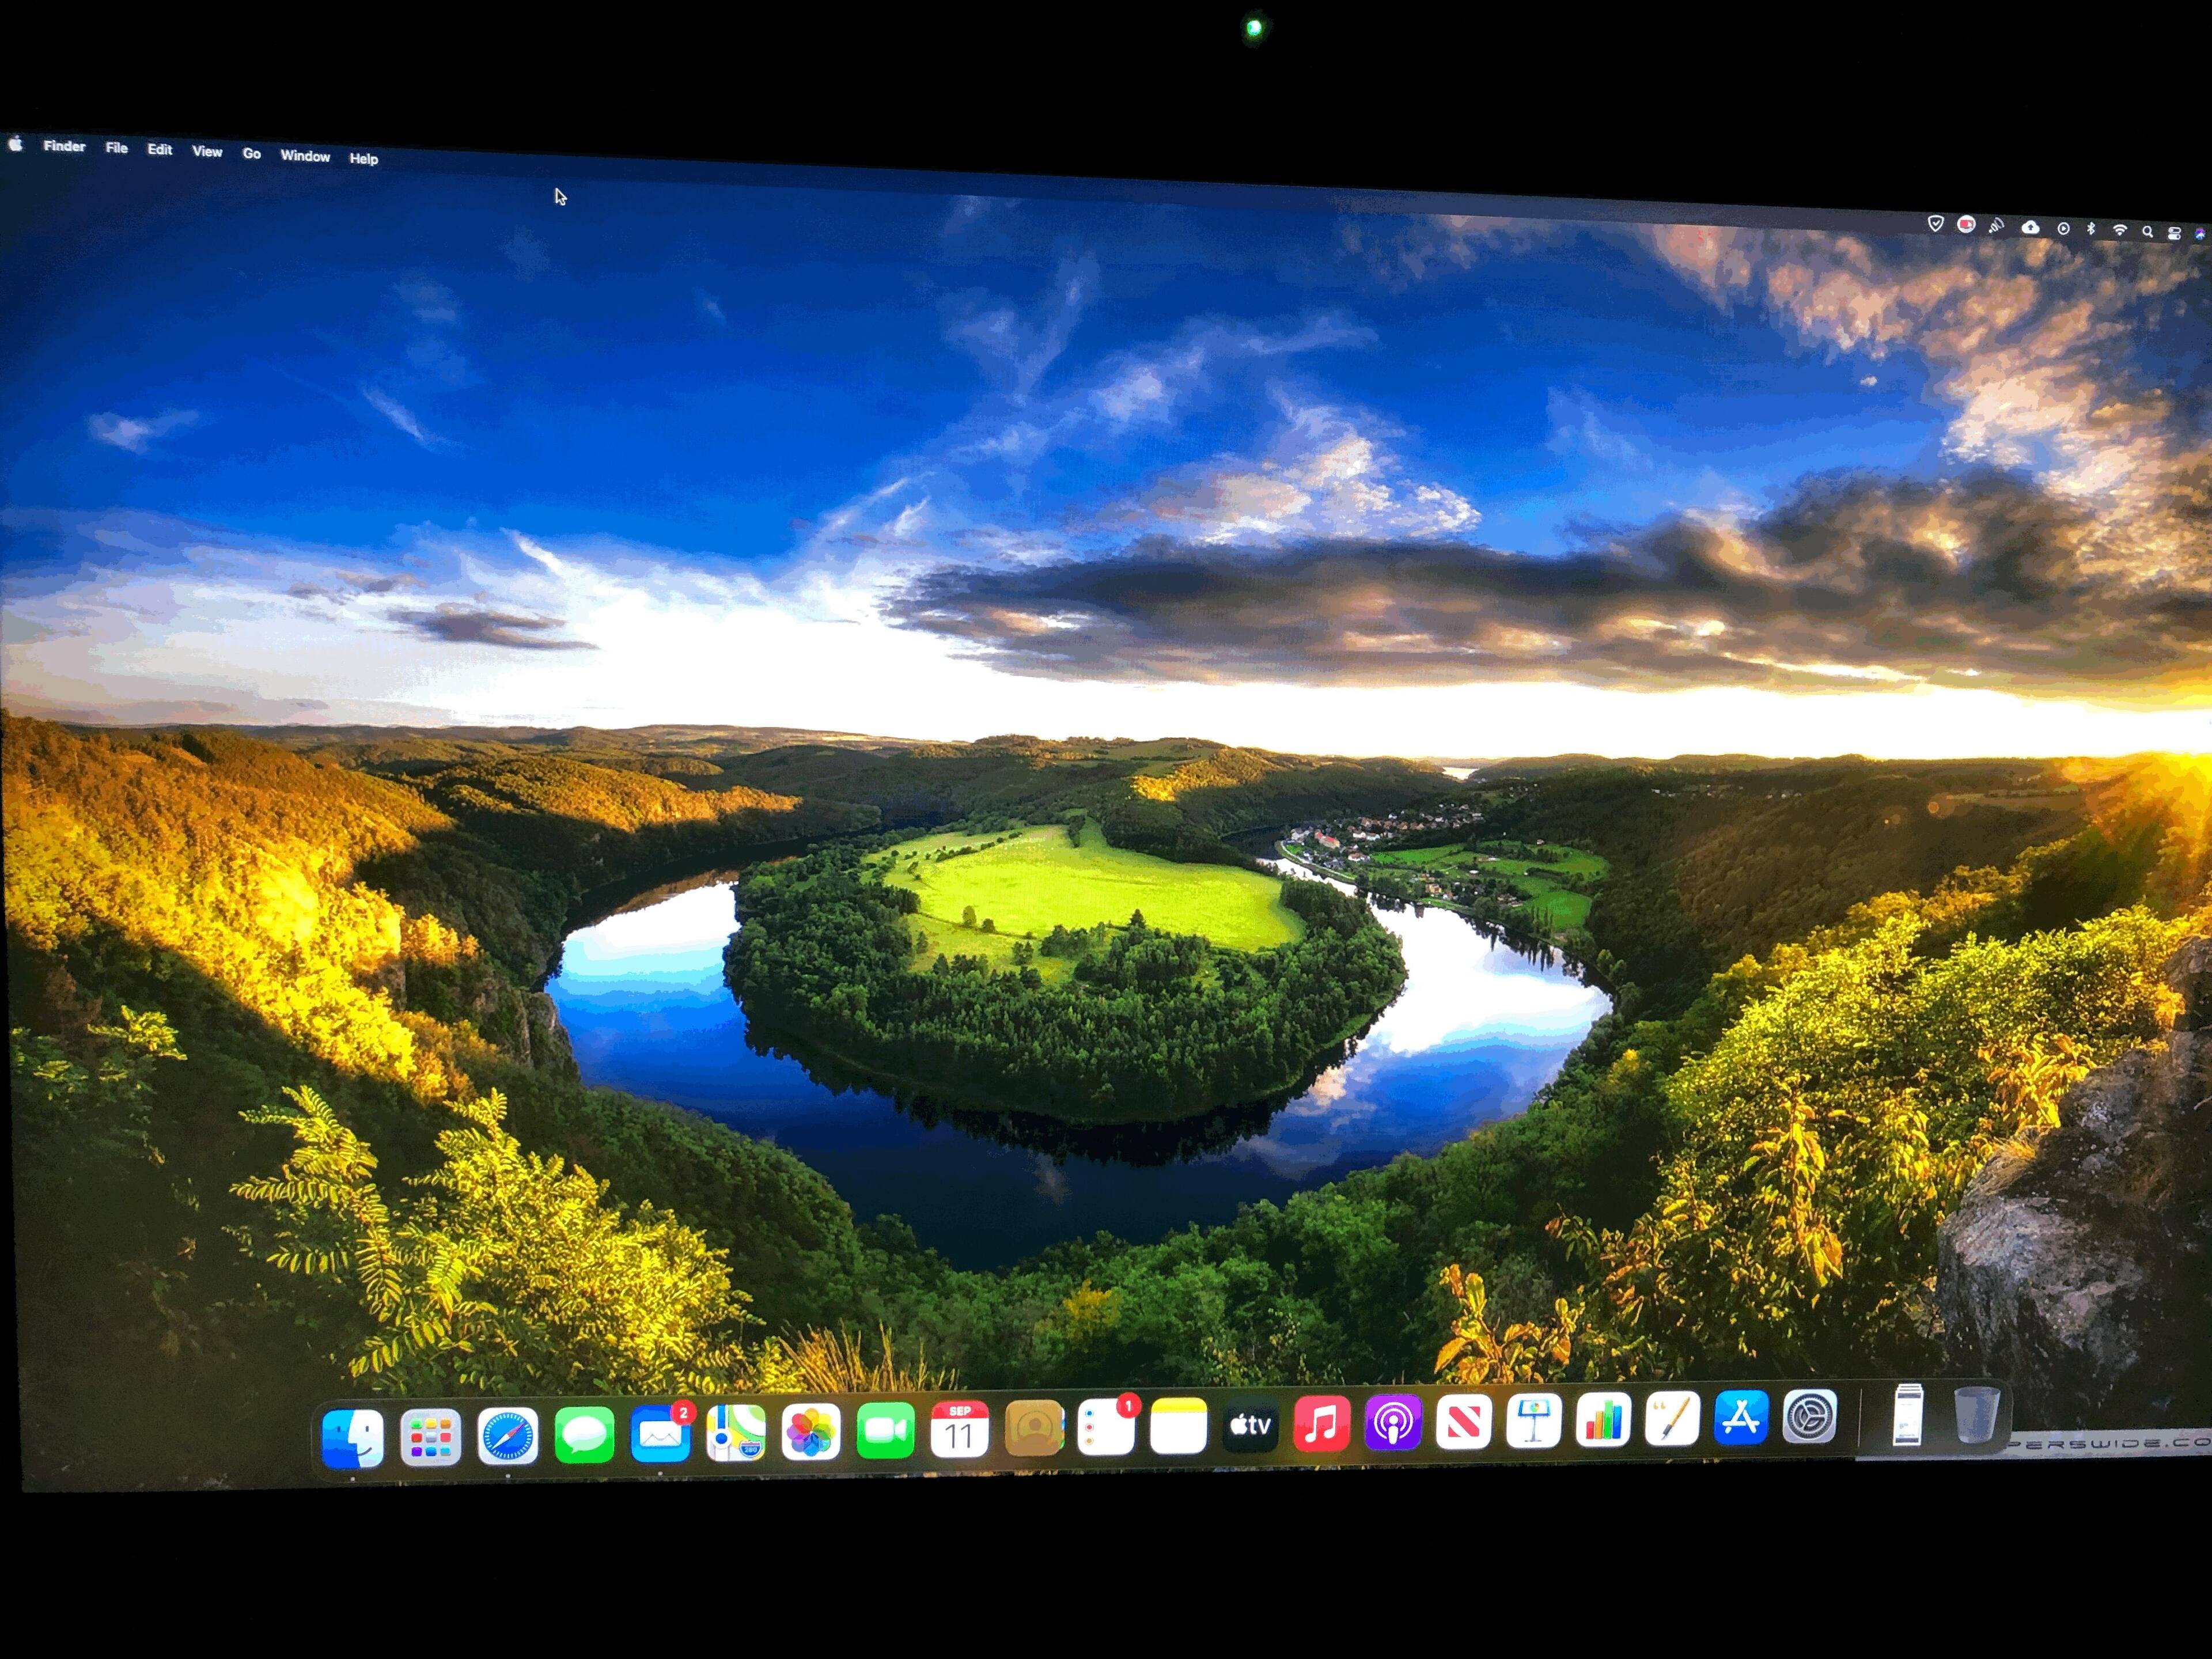Open Safari from the Dock
Viewport: 2212px width, 1659px height.
pyautogui.click(x=507, y=1437)
